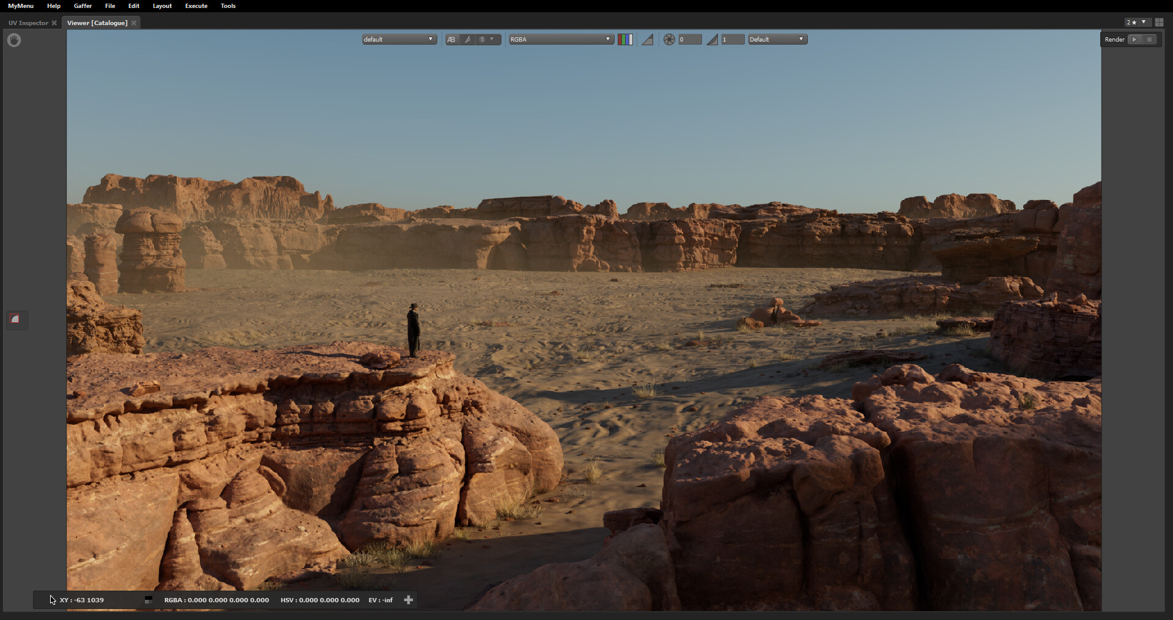
Task: Click the stop button next to Render
Action: pyautogui.click(x=1150, y=39)
